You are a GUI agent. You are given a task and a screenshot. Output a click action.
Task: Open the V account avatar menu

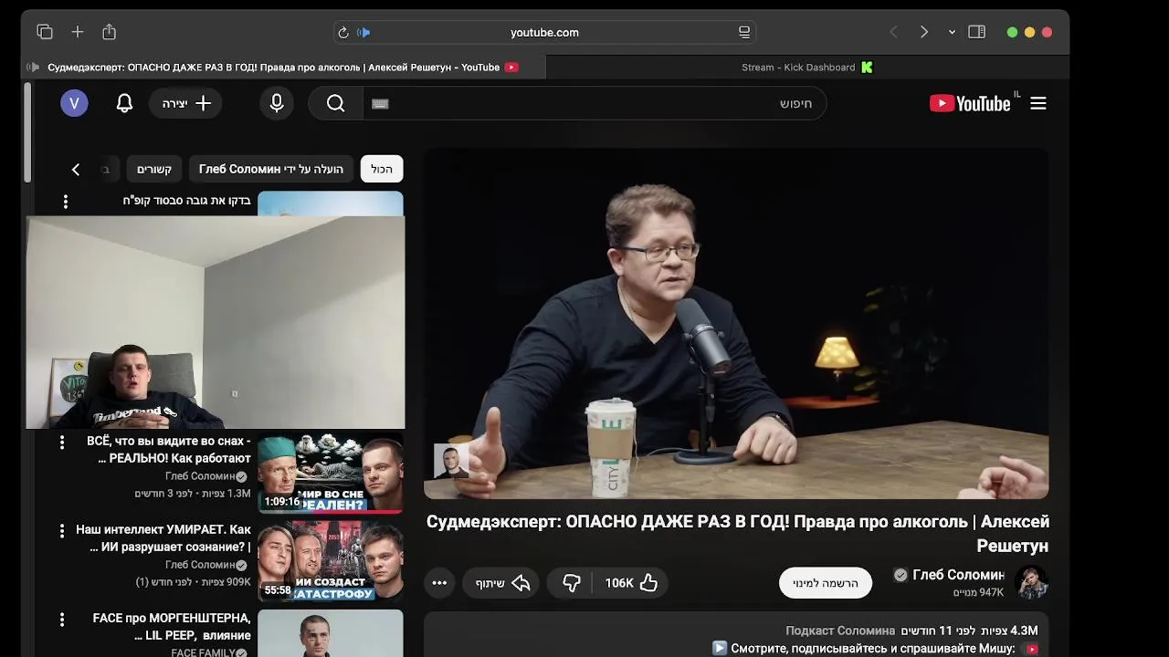pyautogui.click(x=74, y=103)
